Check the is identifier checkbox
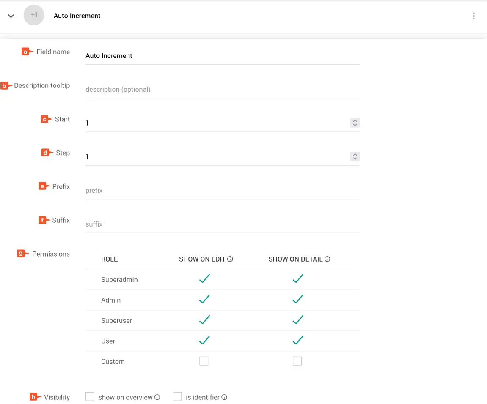The height and width of the screenshot is (404, 487). 177,397
